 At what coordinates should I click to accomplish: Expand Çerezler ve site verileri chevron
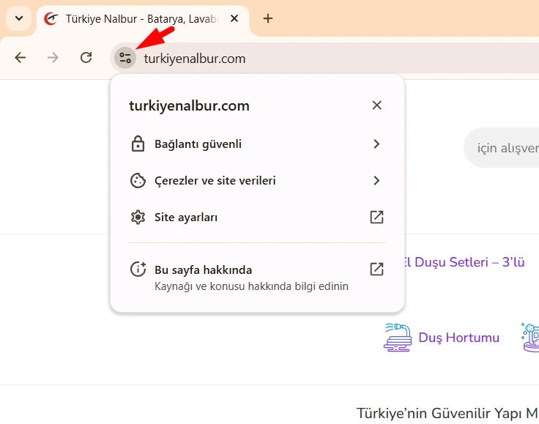click(x=376, y=181)
